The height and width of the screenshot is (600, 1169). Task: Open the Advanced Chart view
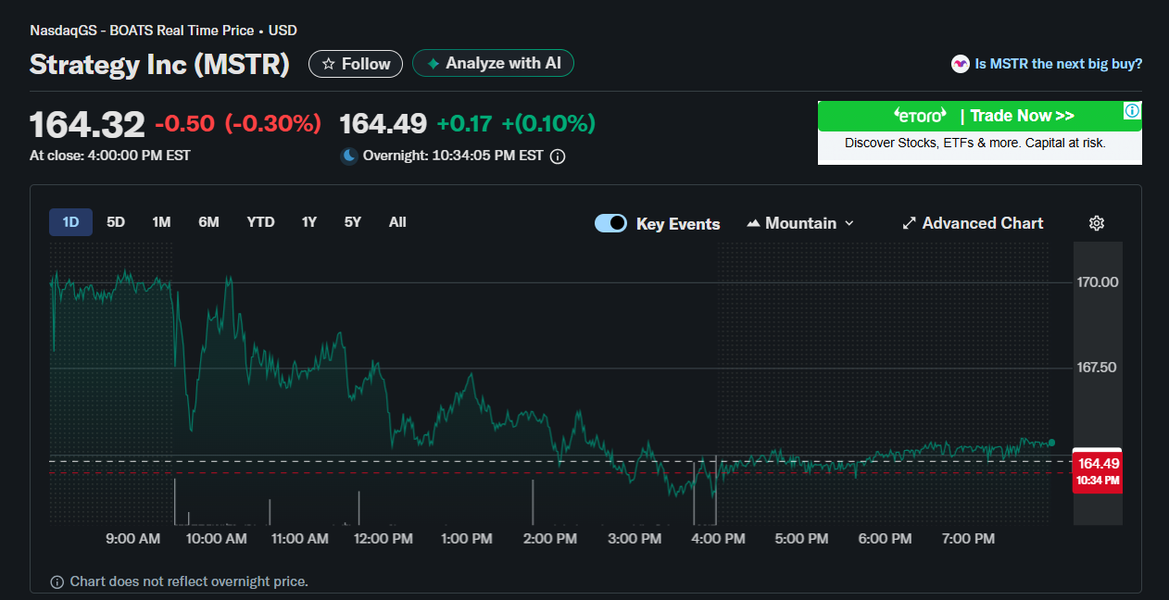click(x=973, y=223)
